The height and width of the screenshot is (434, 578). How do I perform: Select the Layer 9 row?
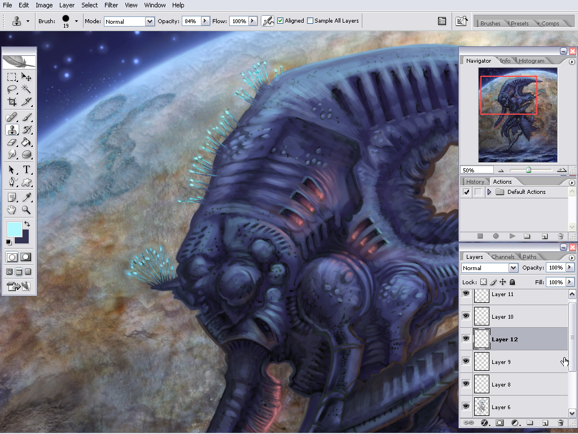pyautogui.click(x=514, y=362)
